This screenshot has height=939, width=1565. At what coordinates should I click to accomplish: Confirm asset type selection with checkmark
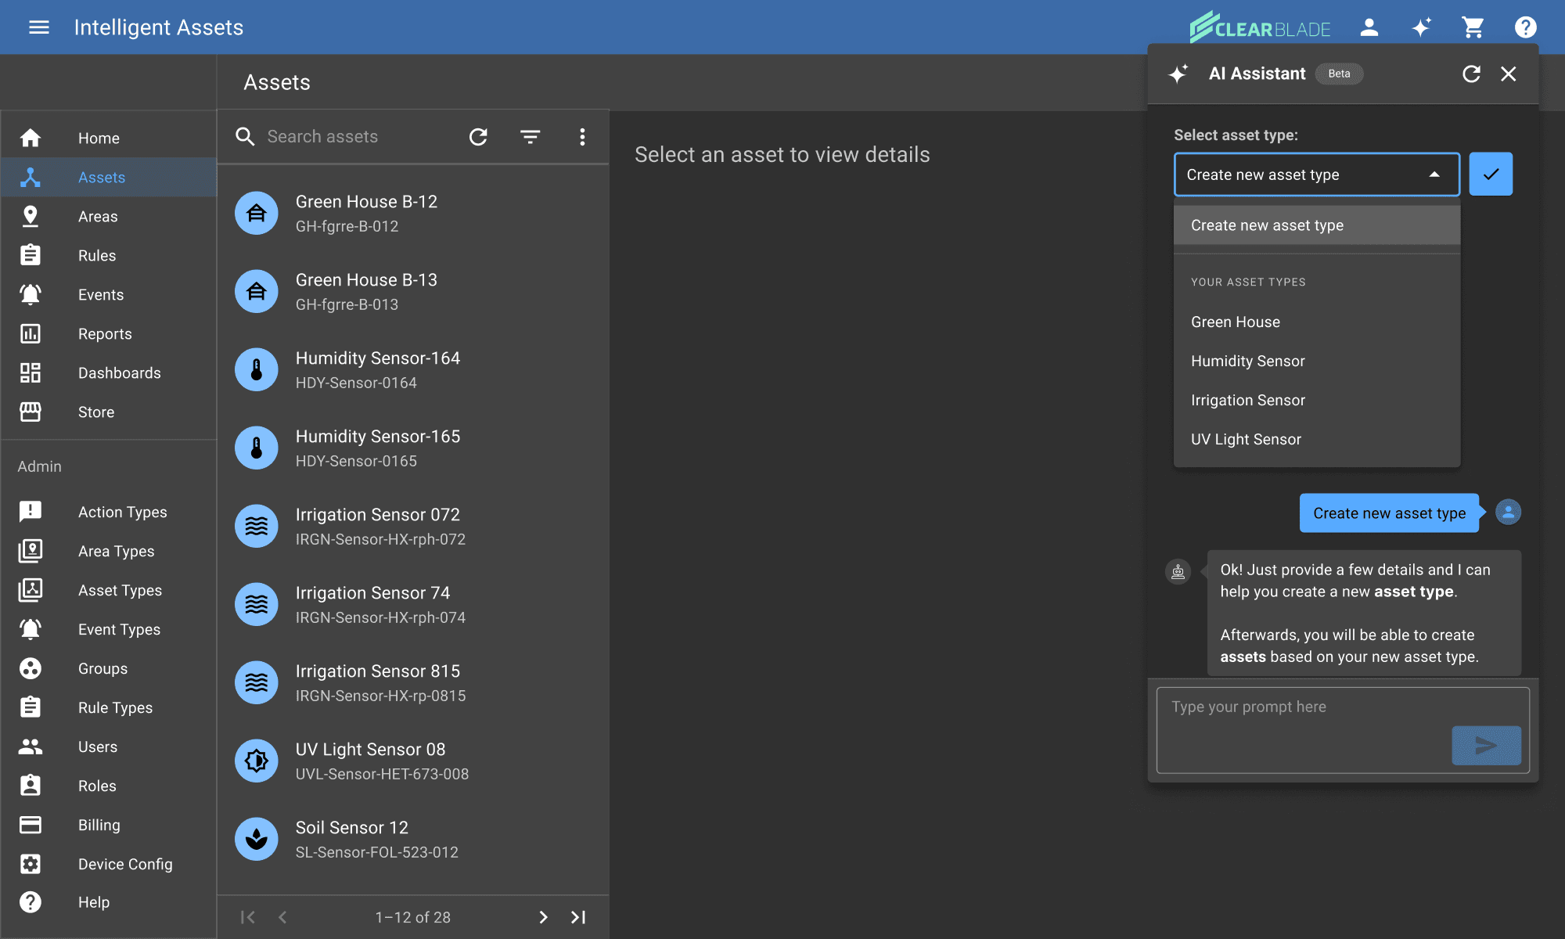pyautogui.click(x=1490, y=174)
